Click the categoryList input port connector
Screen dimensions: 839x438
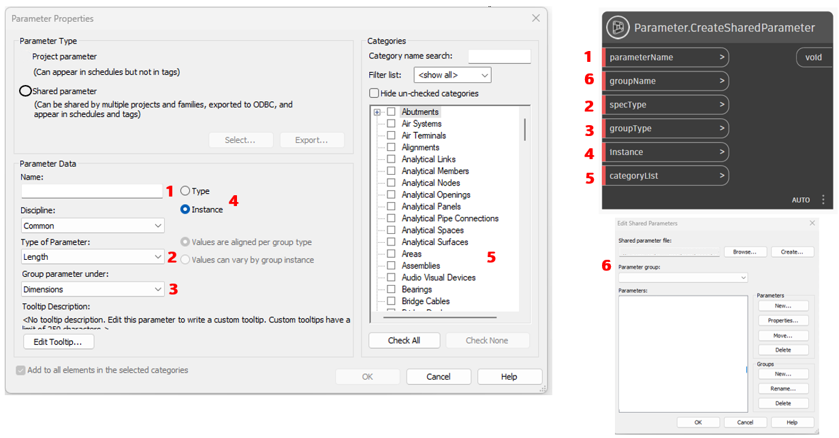point(723,175)
